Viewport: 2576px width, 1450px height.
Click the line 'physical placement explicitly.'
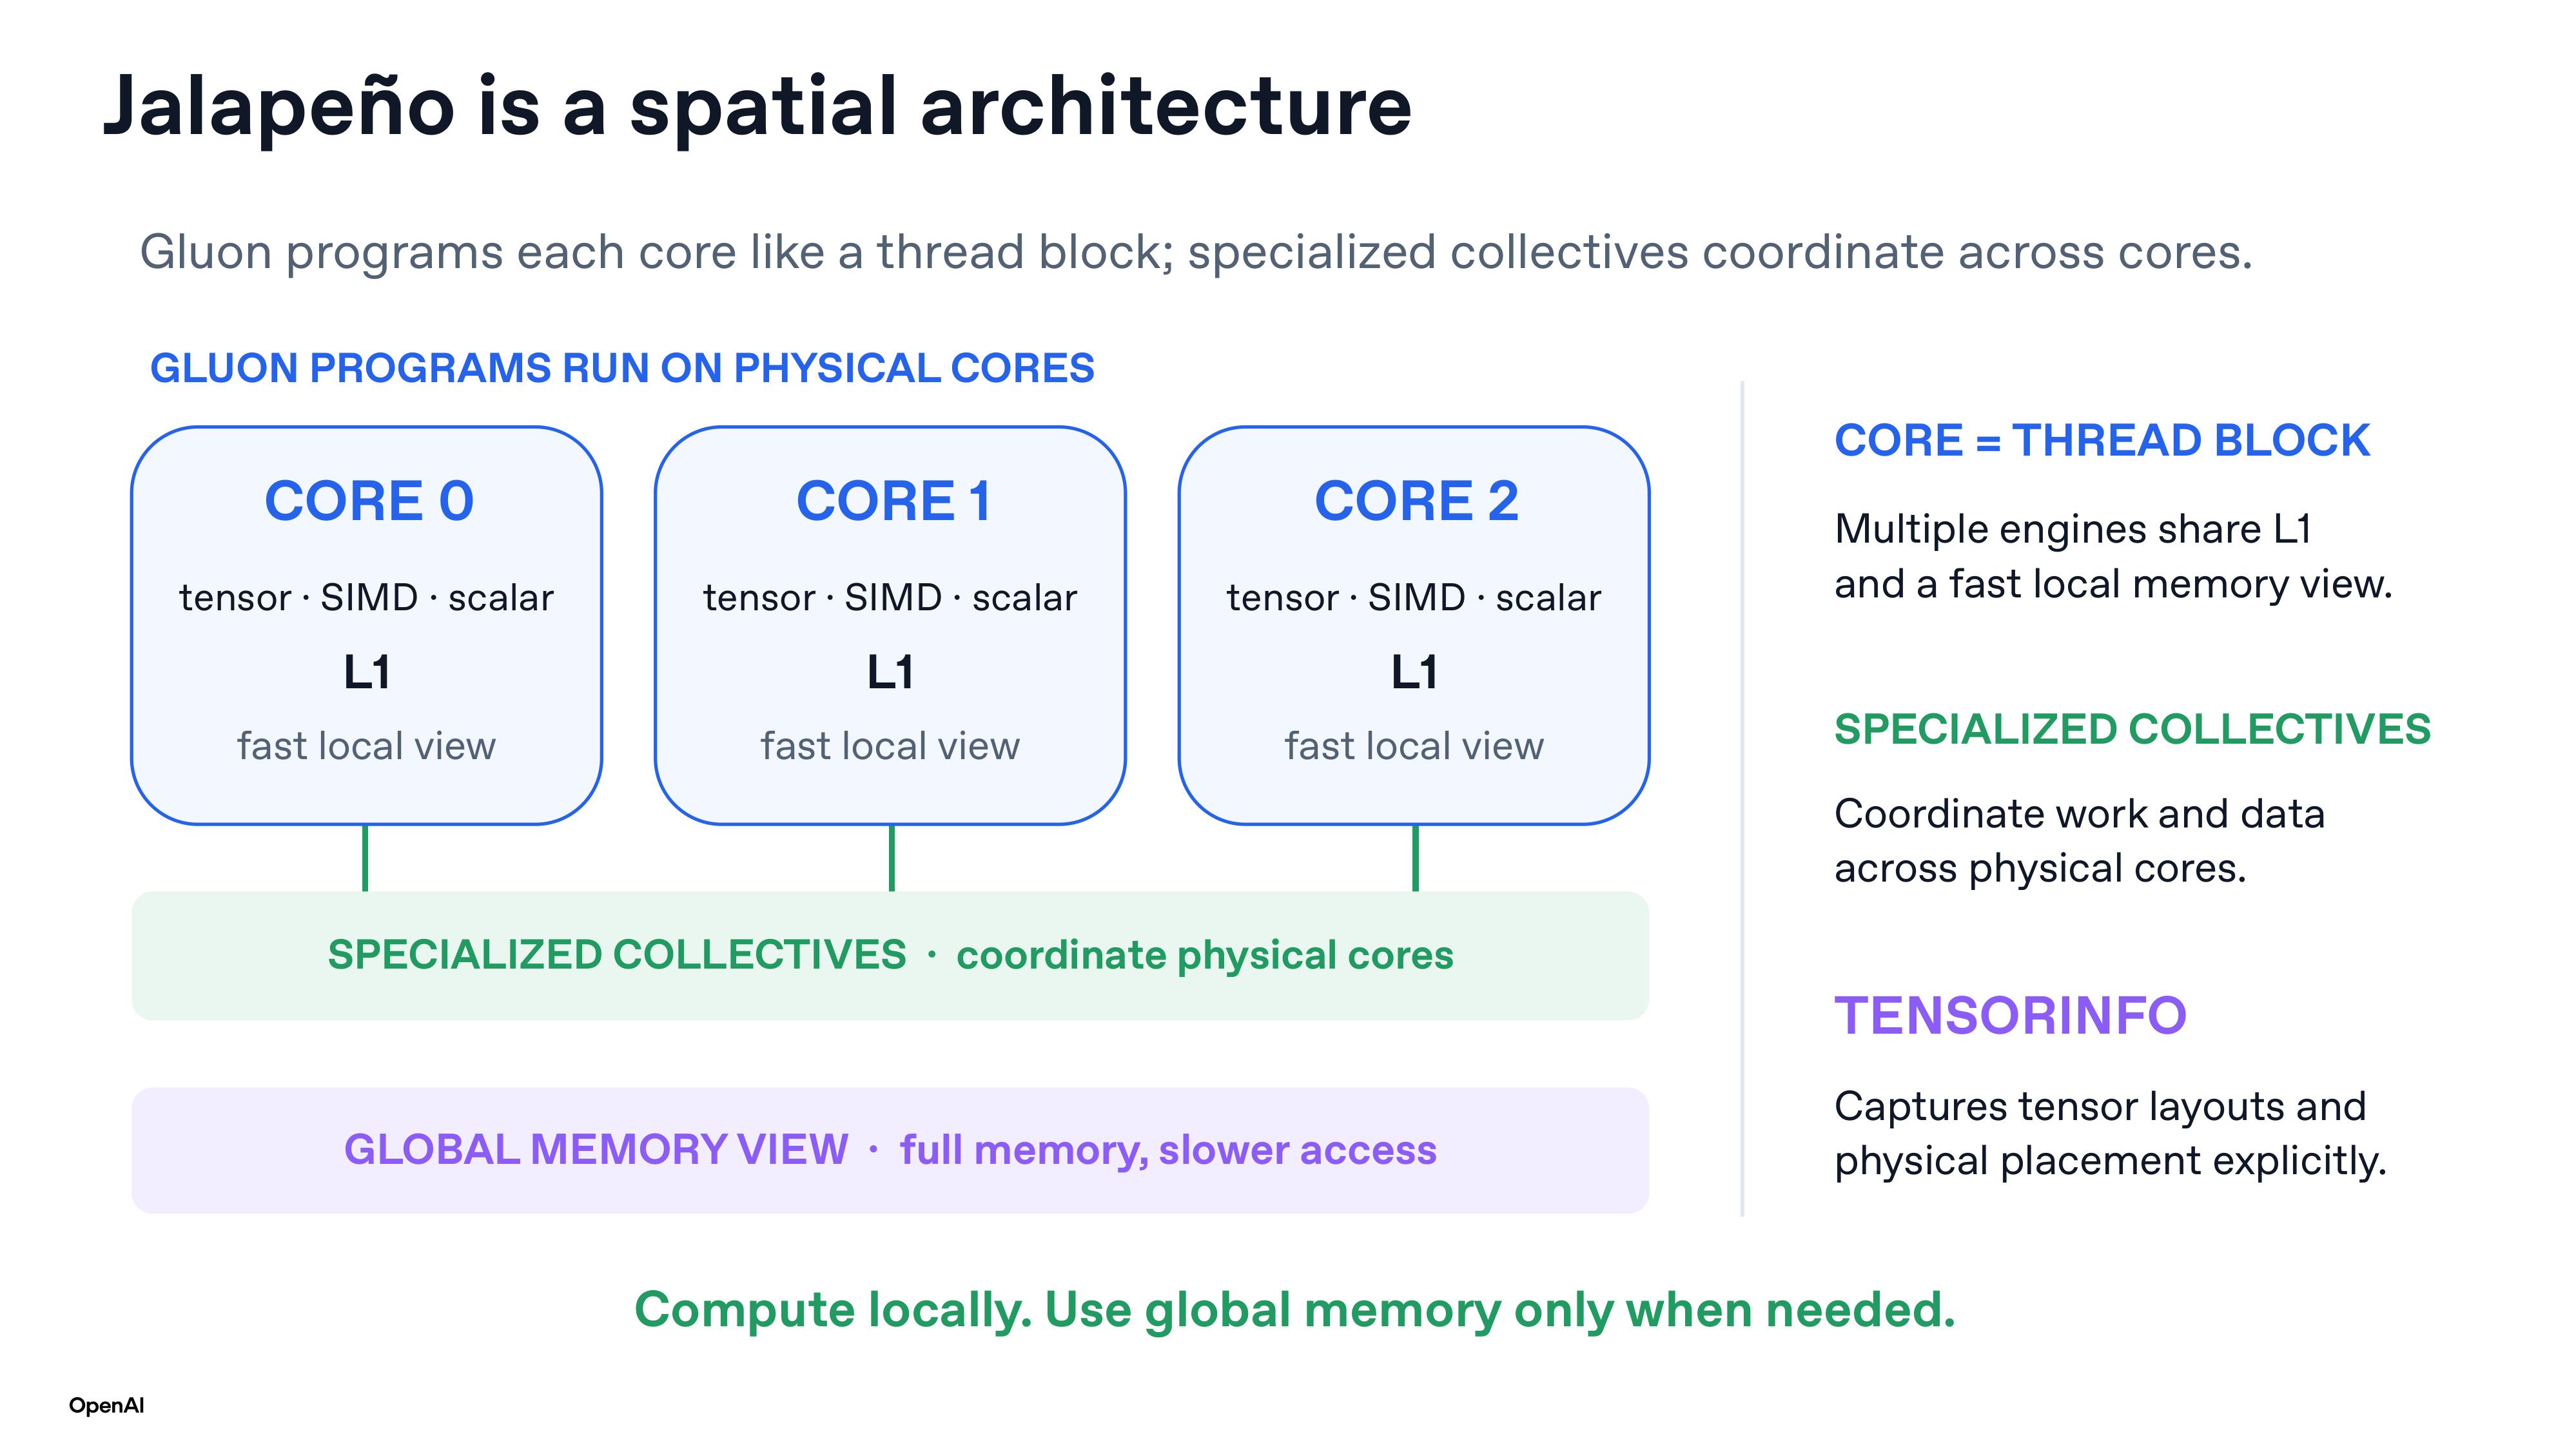pos(2111,1161)
